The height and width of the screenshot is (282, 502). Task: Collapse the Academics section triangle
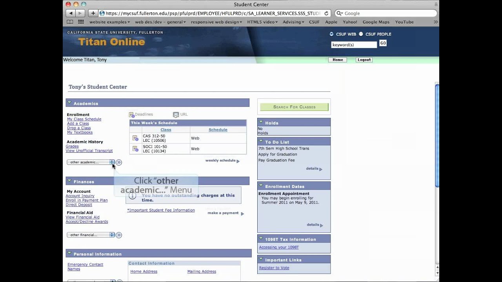(69, 103)
